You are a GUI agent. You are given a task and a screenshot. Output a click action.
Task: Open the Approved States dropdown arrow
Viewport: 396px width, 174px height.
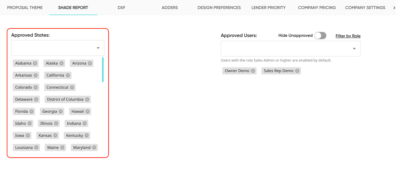coord(98,48)
